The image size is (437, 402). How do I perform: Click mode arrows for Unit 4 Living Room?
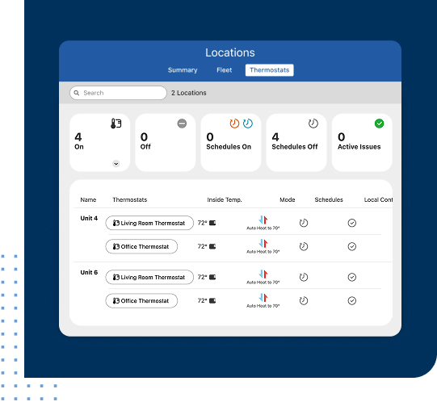point(263,220)
